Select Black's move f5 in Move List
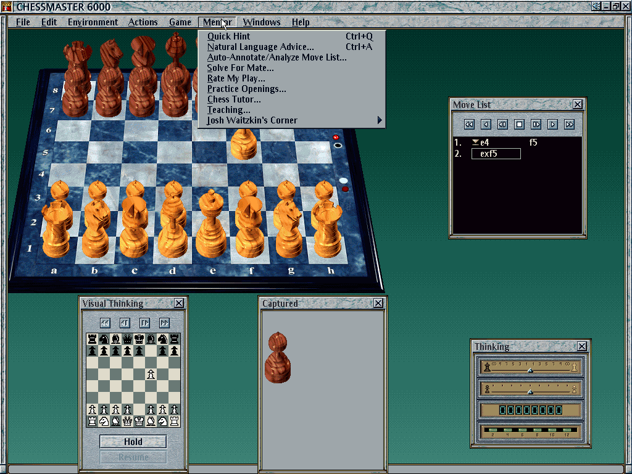632x474 pixels. [x=533, y=143]
